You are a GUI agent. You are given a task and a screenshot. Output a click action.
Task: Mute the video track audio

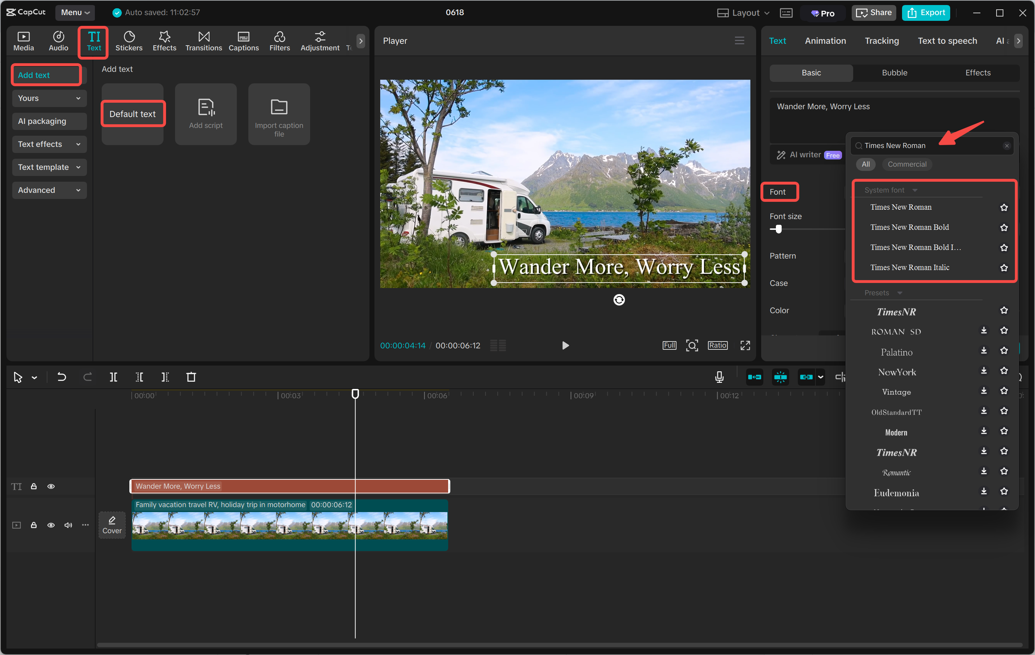[68, 525]
